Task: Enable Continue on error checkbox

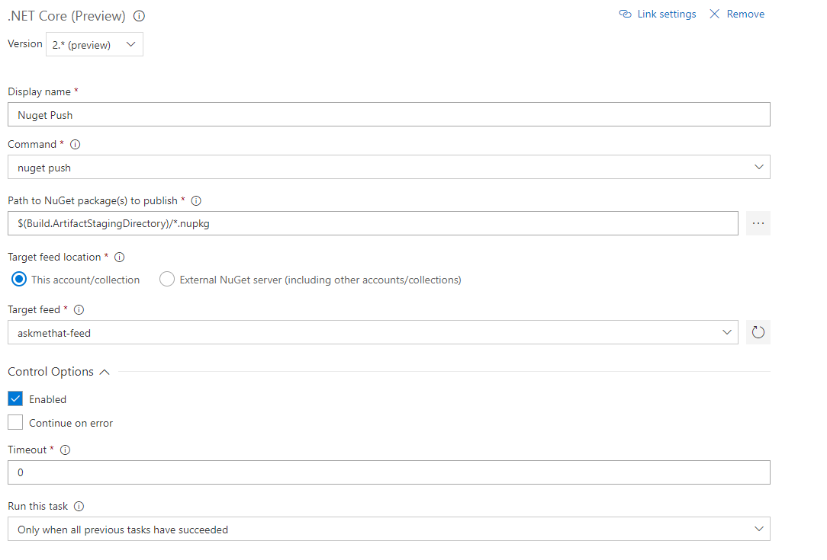Action: 15,422
